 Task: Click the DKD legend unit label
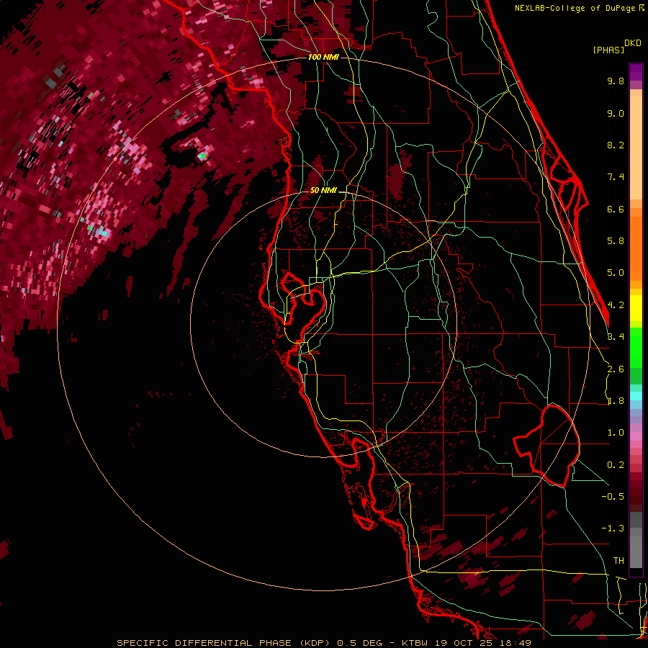pyautogui.click(x=633, y=43)
